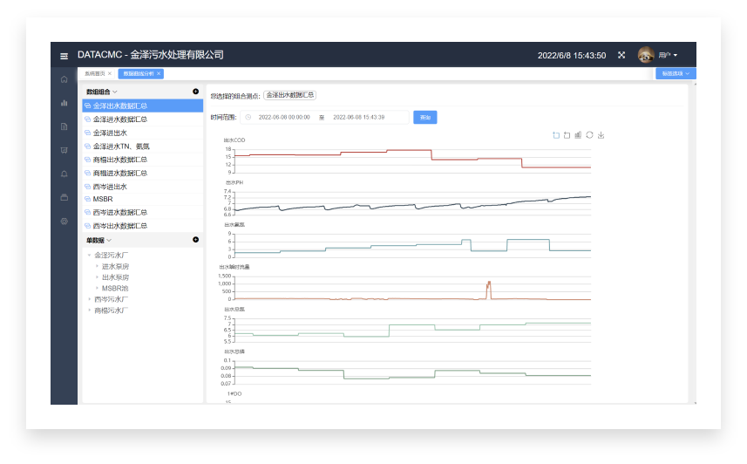Toggle fullscreen with the expand icon
The height and width of the screenshot is (464, 747).
tap(621, 55)
